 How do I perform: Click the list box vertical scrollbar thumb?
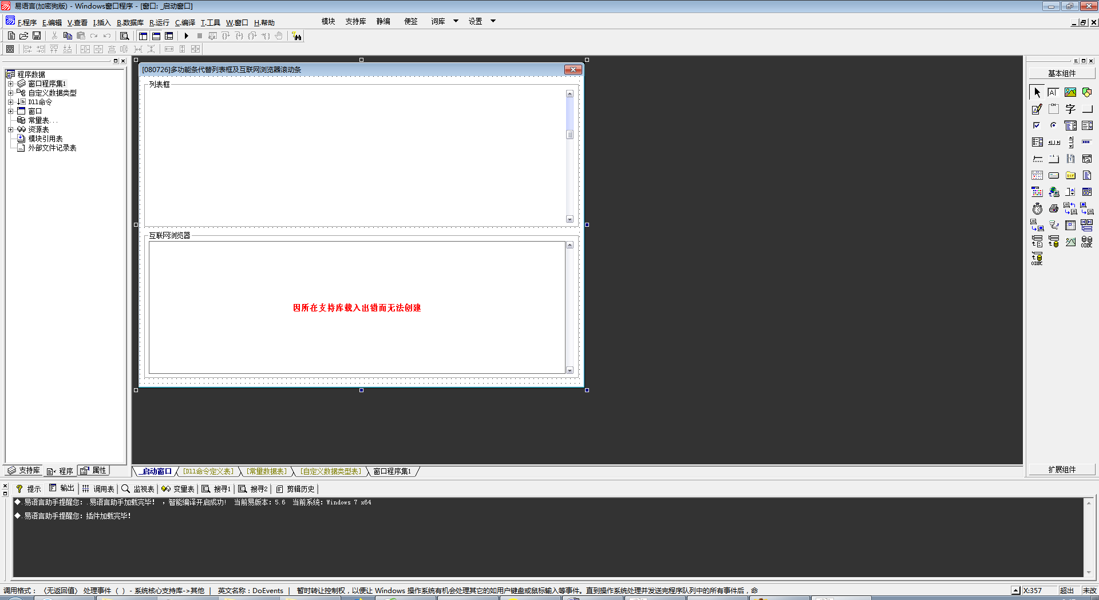(570, 135)
